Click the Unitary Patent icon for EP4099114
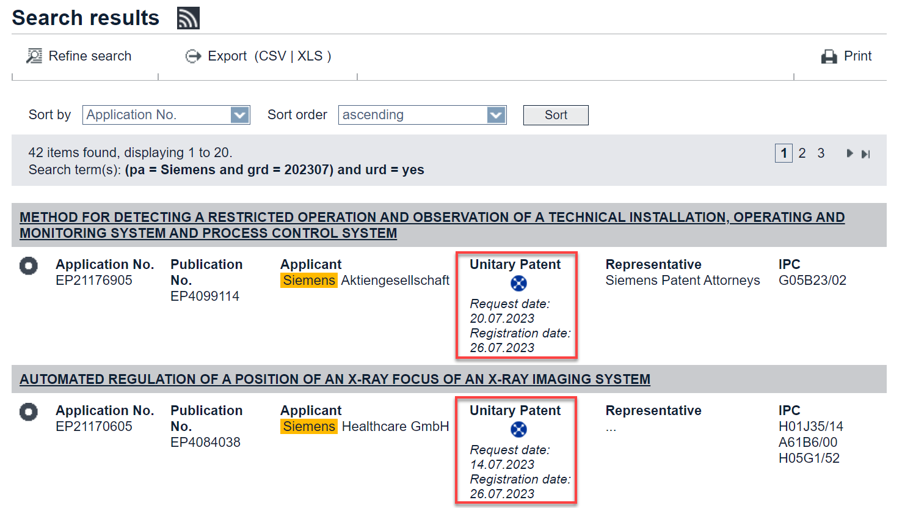 point(517,283)
